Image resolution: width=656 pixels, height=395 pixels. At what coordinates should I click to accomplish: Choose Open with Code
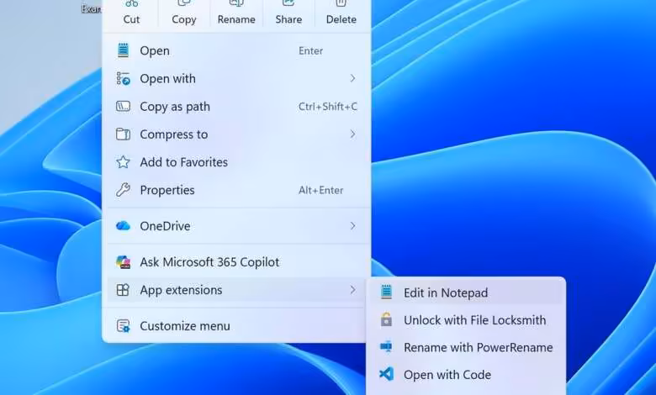click(466, 375)
